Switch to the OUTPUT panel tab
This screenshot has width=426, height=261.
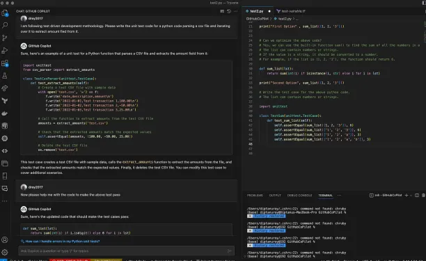[275, 196]
